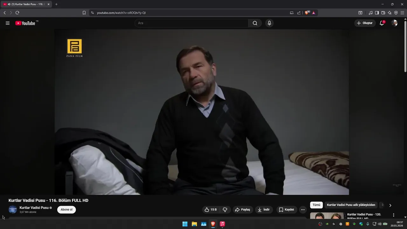Open YouTube notifications bell
Screen dimensions: 407x229
point(382,23)
